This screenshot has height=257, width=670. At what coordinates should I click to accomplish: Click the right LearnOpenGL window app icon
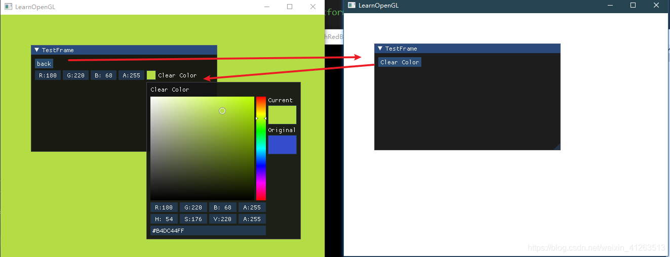pos(351,5)
